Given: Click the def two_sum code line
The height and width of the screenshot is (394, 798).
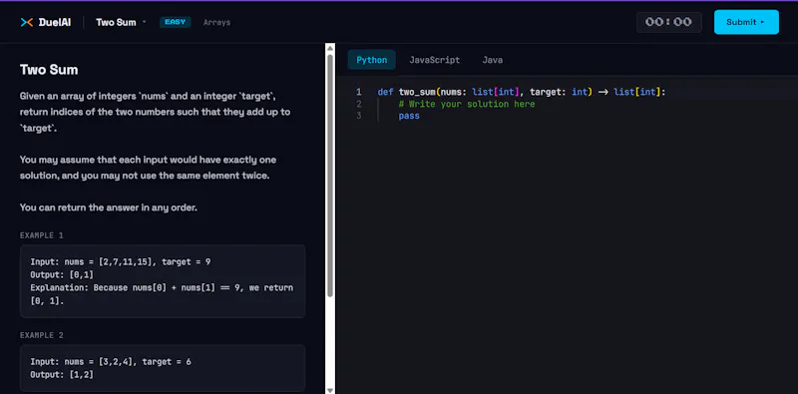Looking at the screenshot, I should point(522,92).
